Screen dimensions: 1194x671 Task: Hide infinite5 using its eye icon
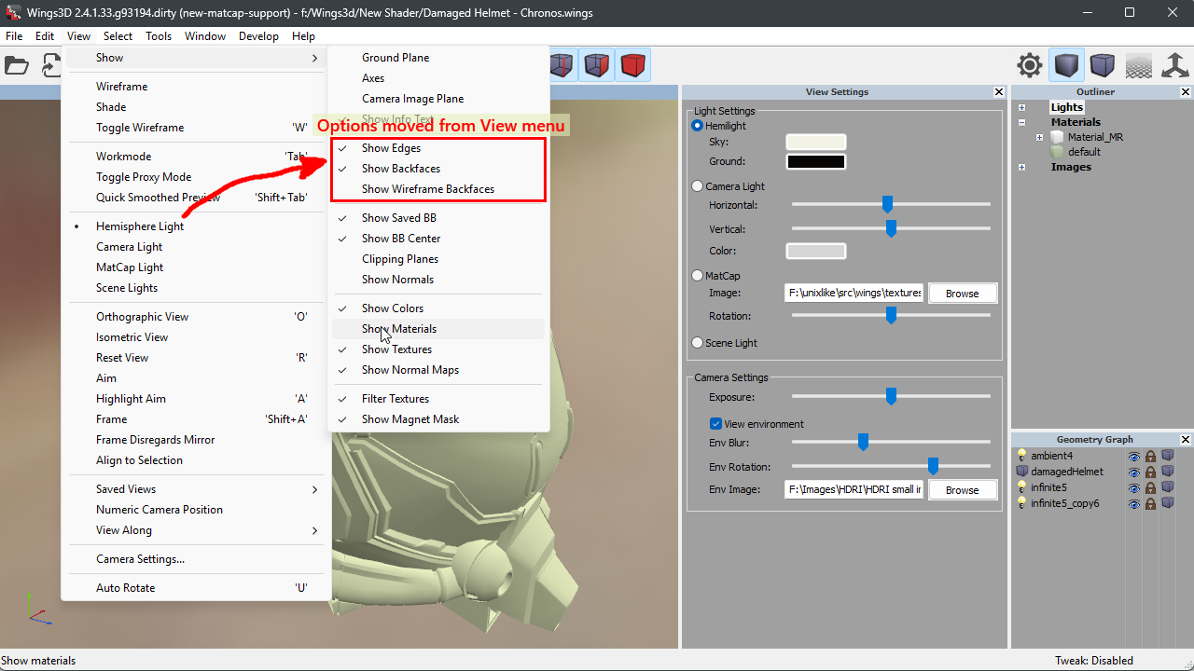click(1134, 488)
